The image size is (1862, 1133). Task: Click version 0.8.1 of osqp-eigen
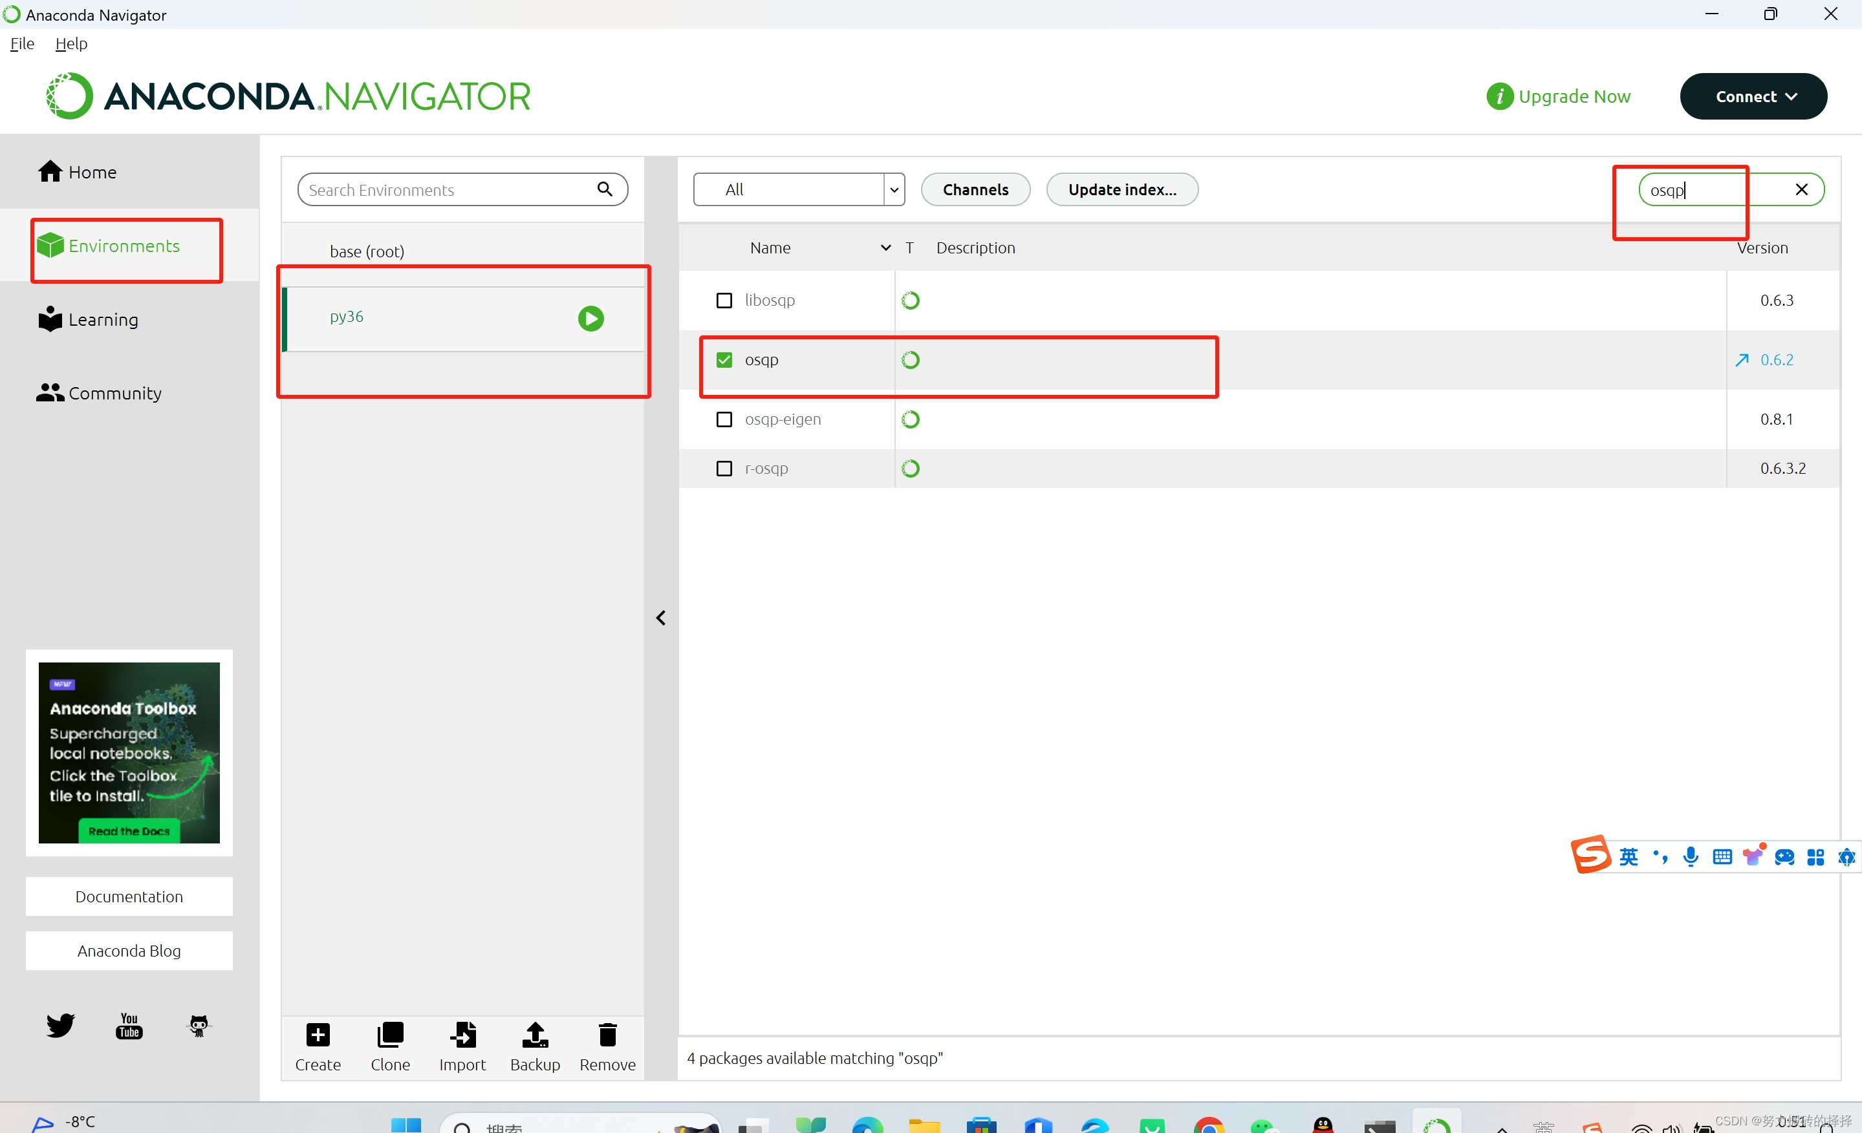(1777, 419)
